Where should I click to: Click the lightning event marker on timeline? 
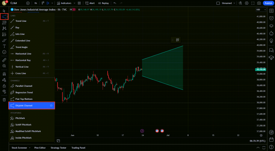click(142, 131)
